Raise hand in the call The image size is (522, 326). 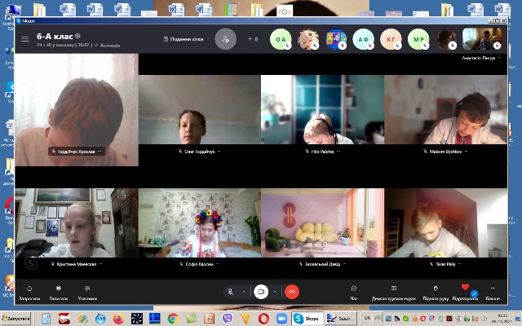coord(436,290)
